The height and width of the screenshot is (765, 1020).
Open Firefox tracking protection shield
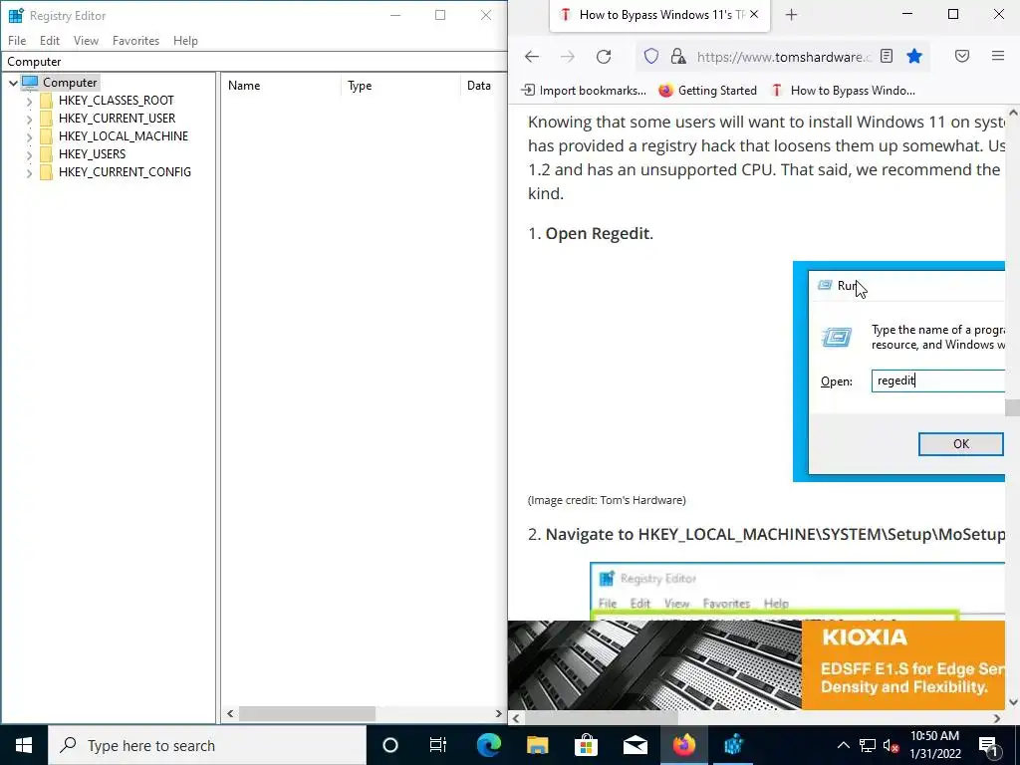651,57
